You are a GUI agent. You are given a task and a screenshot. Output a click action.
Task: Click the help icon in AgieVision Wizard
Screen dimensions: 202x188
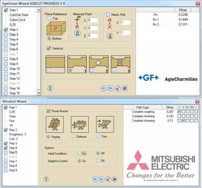tap(50, 88)
